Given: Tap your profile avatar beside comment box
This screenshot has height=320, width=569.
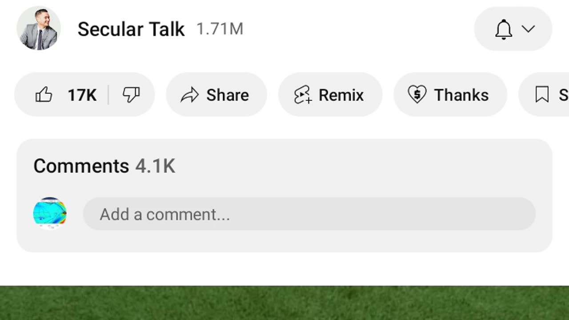Looking at the screenshot, I should pyautogui.click(x=50, y=214).
